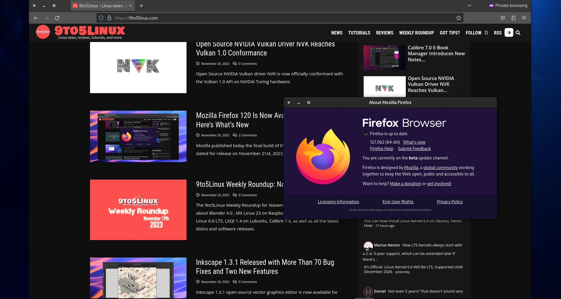Screen dimensions: 561x299
Task: Toggle the site's dark/light theme switch
Action: [509, 33]
